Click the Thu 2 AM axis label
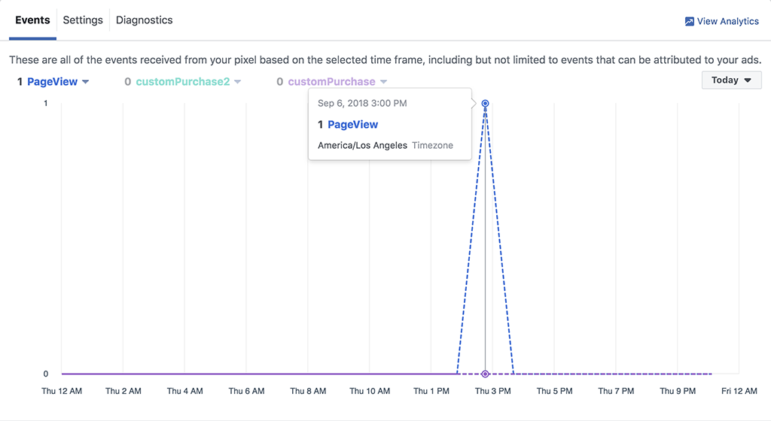Image resolution: width=771 pixels, height=421 pixels. [123, 391]
